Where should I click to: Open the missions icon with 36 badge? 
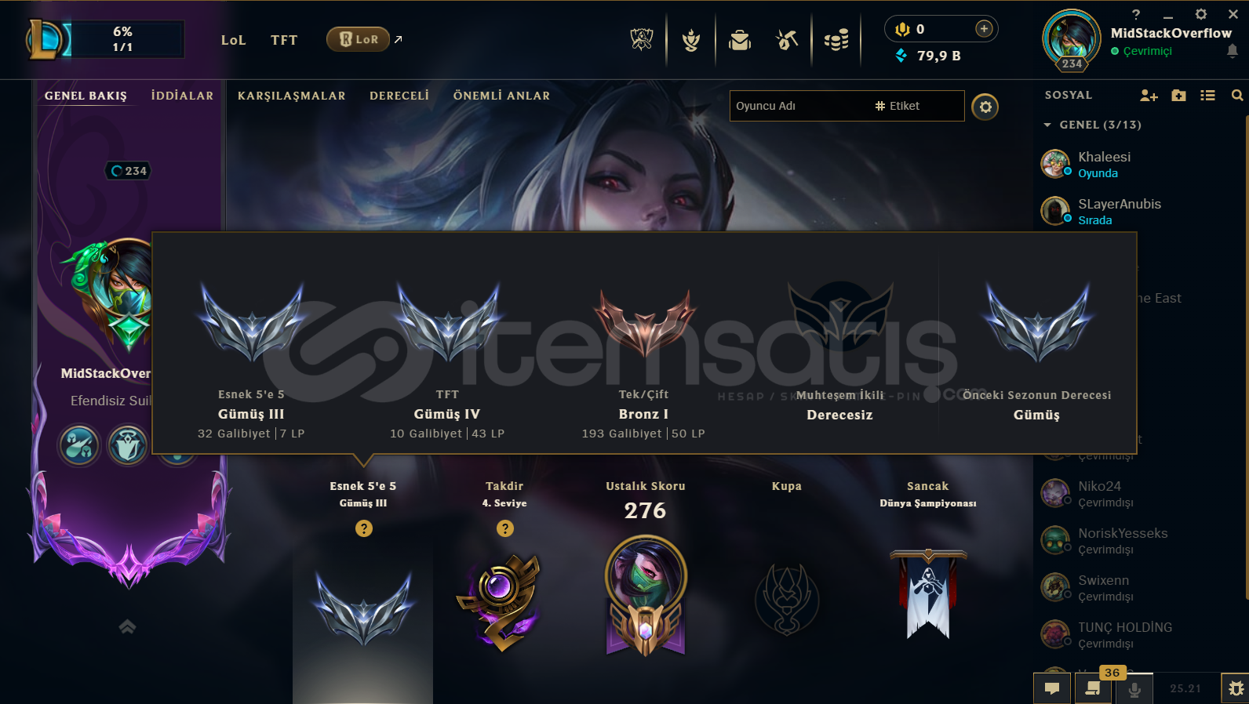pos(1092,688)
